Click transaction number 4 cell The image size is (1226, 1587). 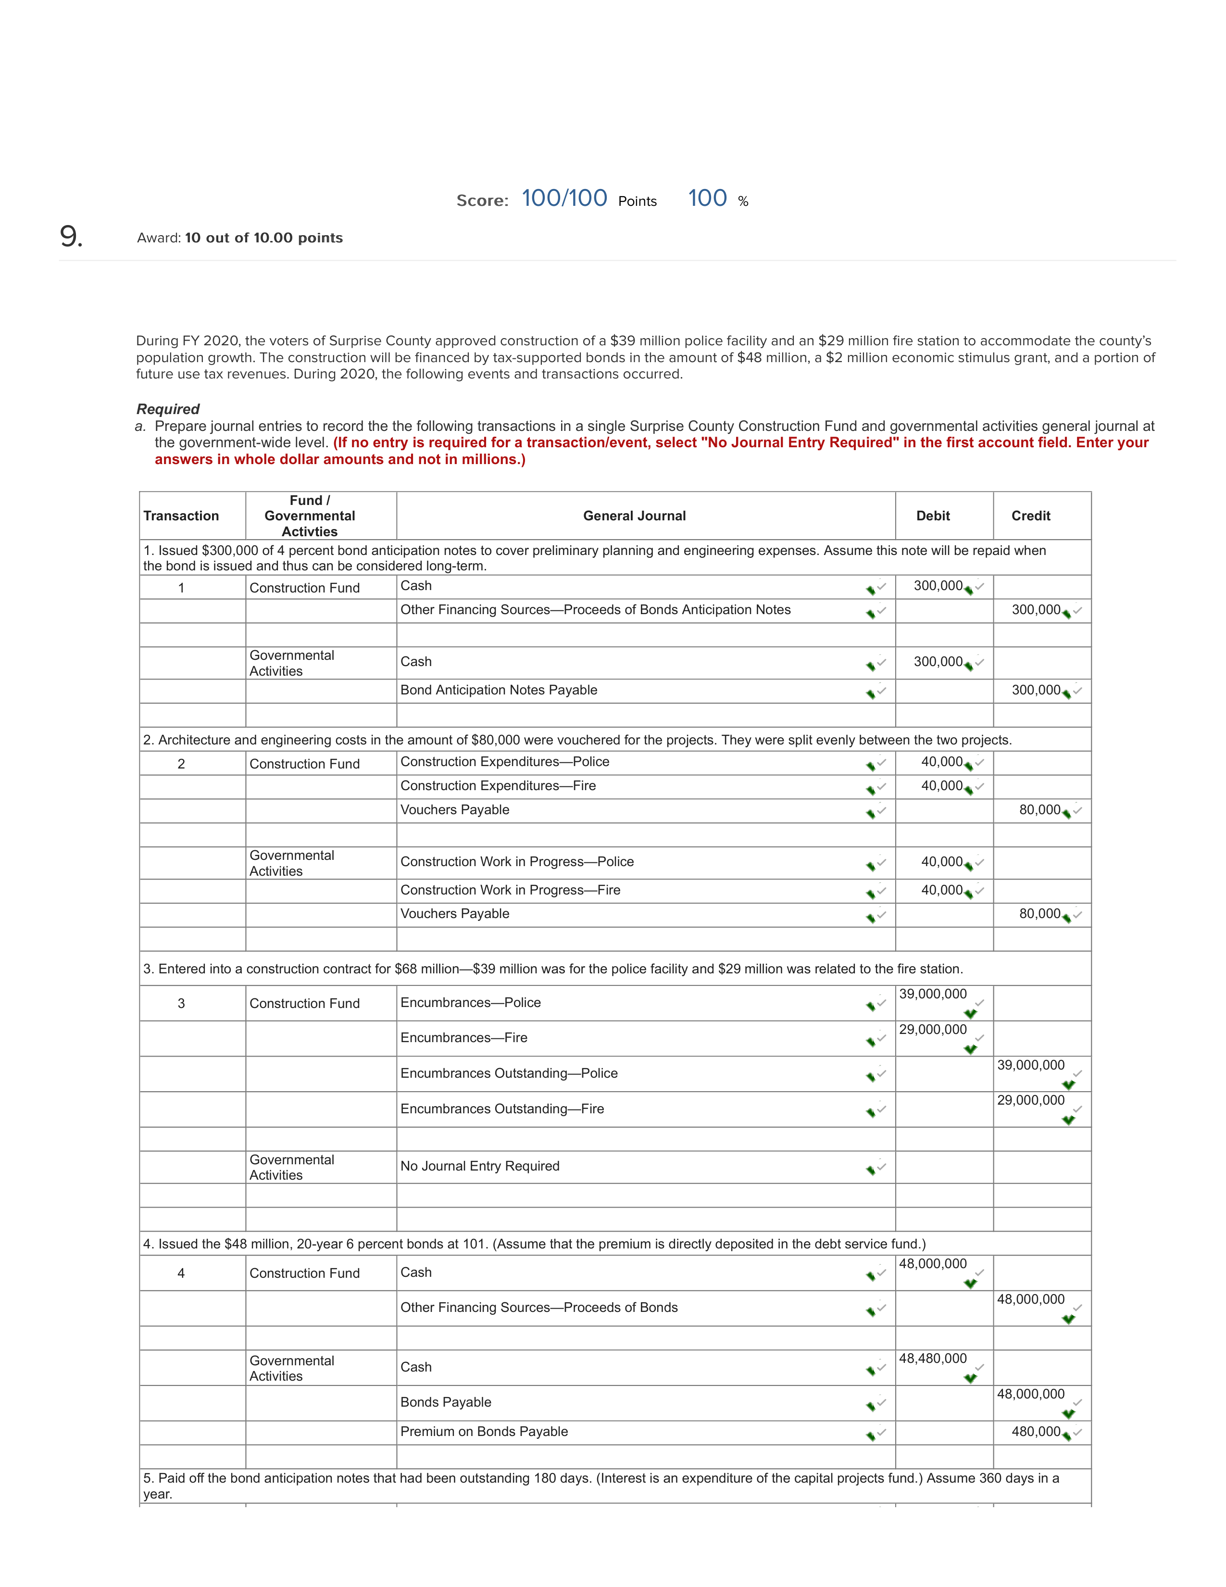(181, 1273)
